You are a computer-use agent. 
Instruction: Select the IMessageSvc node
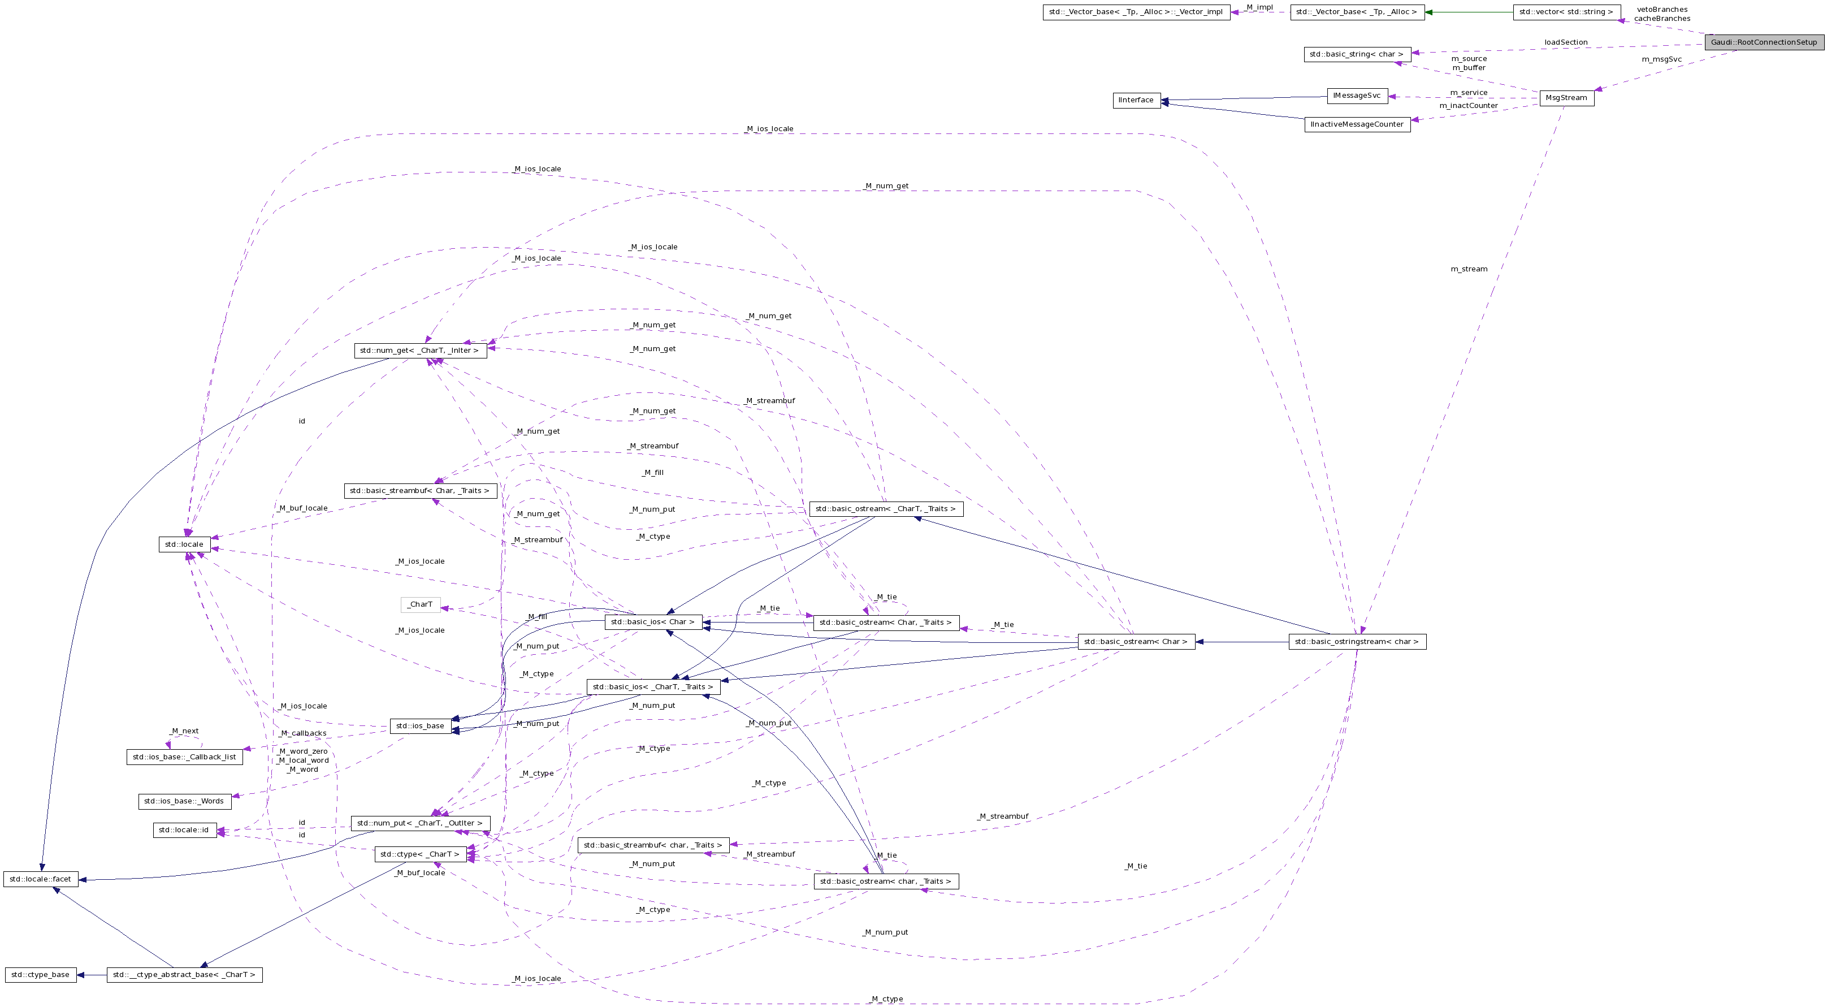click(x=1357, y=95)
